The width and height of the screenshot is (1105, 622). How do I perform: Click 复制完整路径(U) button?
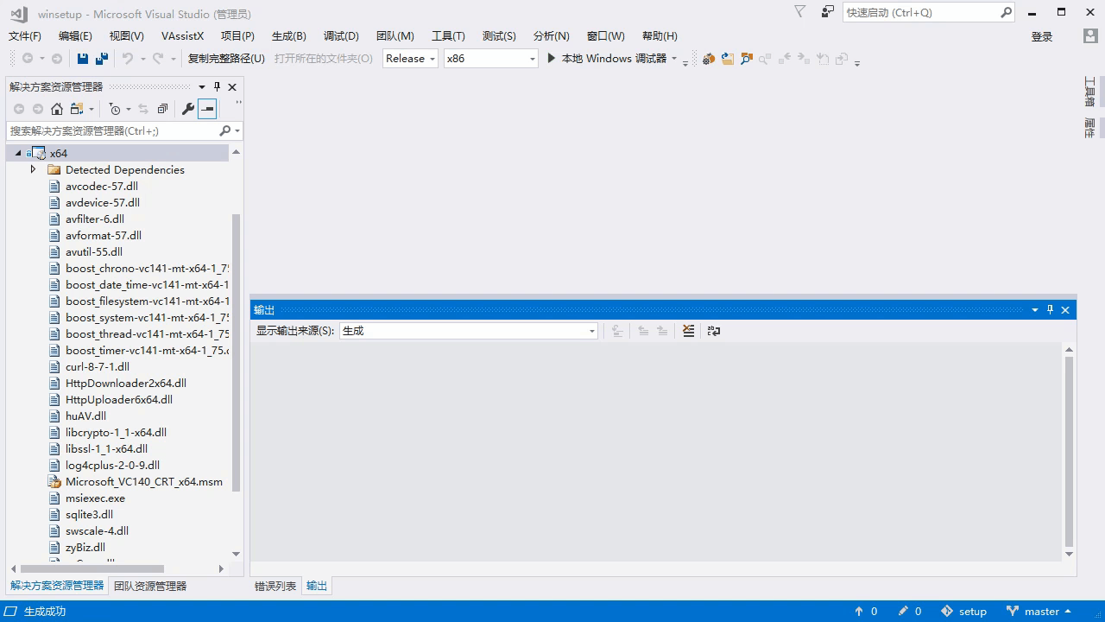[x=226, y=59]
